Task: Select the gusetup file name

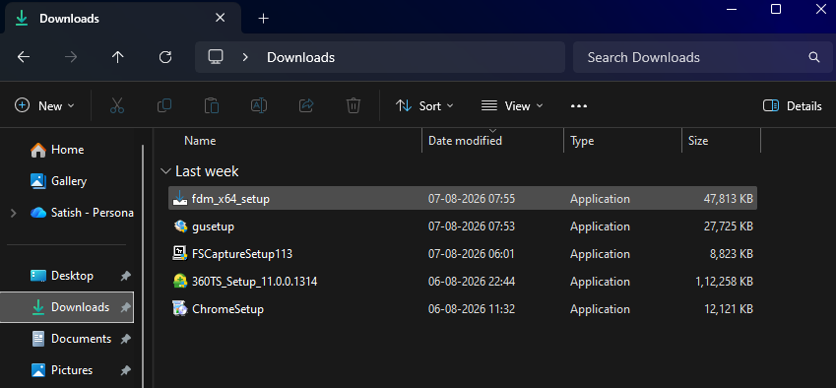Action: pyautogui.click(x=214, y=226)
